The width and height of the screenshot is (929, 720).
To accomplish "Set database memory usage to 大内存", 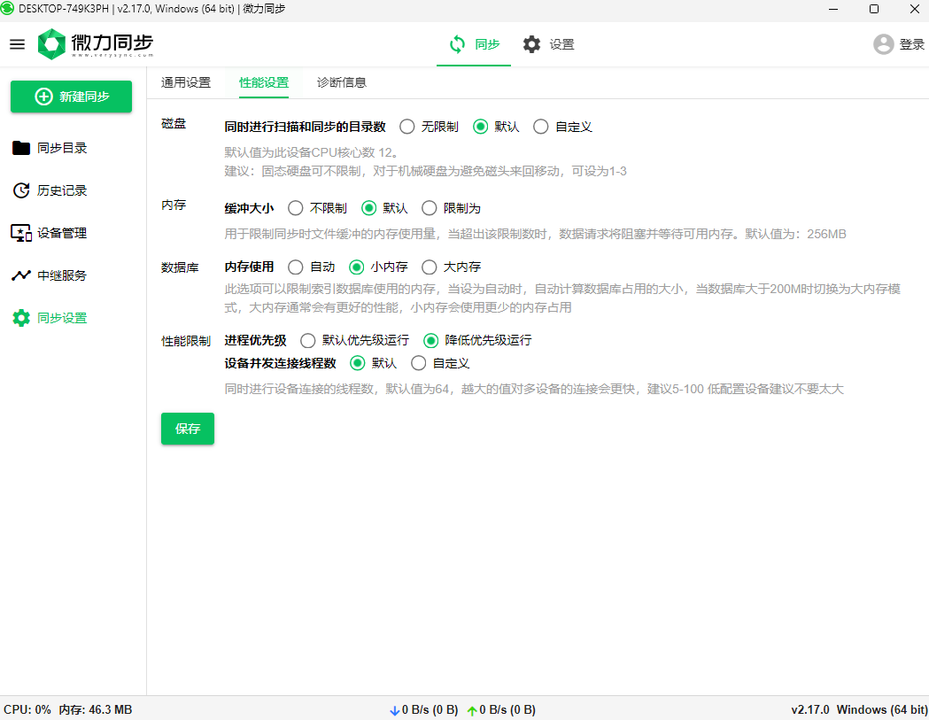I will (430, 267).
